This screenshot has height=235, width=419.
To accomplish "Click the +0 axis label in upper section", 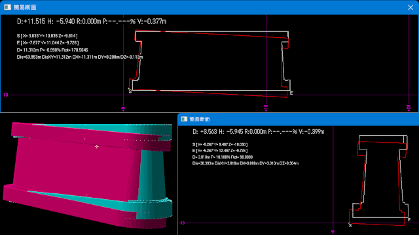I will 123,109.
